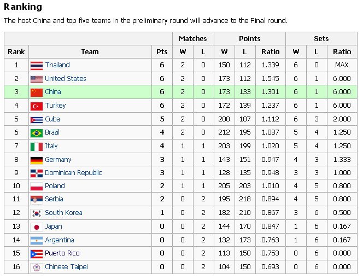Open the South Korea team link
363x279 pixels.
click(x=63, y=213)
